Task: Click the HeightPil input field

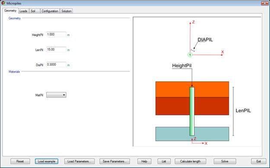Action: point(56,35)
